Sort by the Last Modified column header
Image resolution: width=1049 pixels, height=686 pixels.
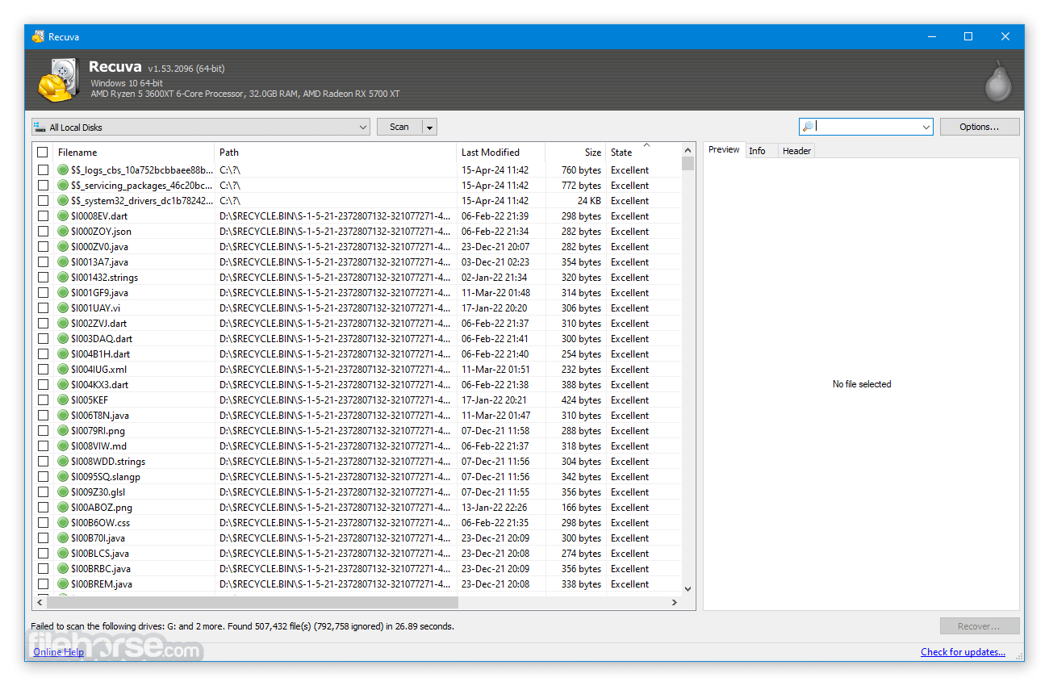click(x=501, y=153)
